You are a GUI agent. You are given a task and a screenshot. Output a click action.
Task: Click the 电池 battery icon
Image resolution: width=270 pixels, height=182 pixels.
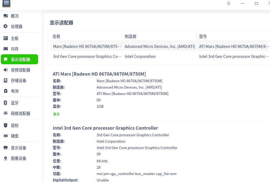click(x=6, y=91)
